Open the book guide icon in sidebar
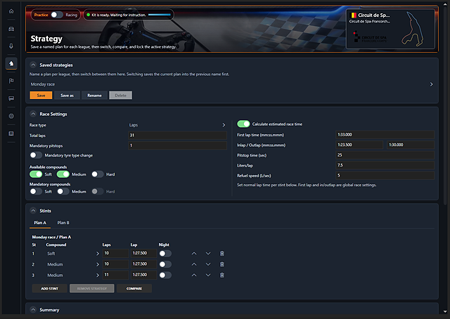 (x=11, y=134)
